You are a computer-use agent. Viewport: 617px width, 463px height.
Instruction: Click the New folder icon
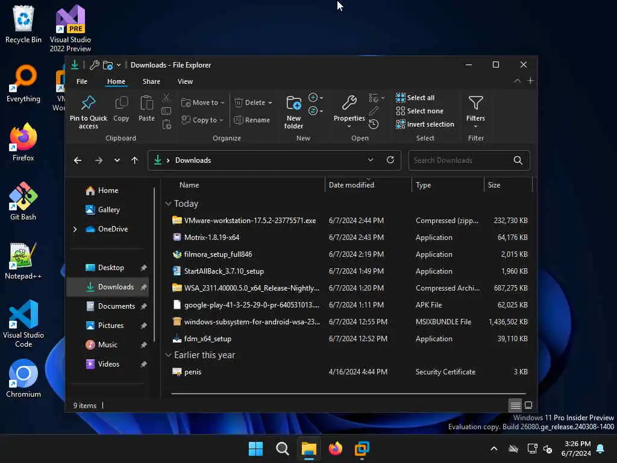click(293, 103)
